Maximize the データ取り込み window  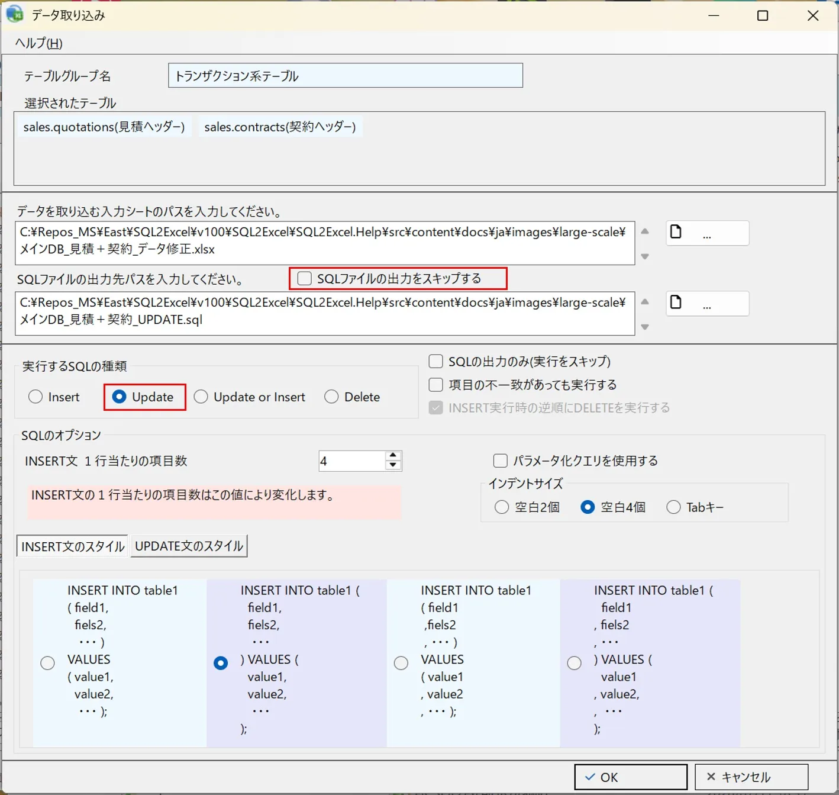click(763, 15)
